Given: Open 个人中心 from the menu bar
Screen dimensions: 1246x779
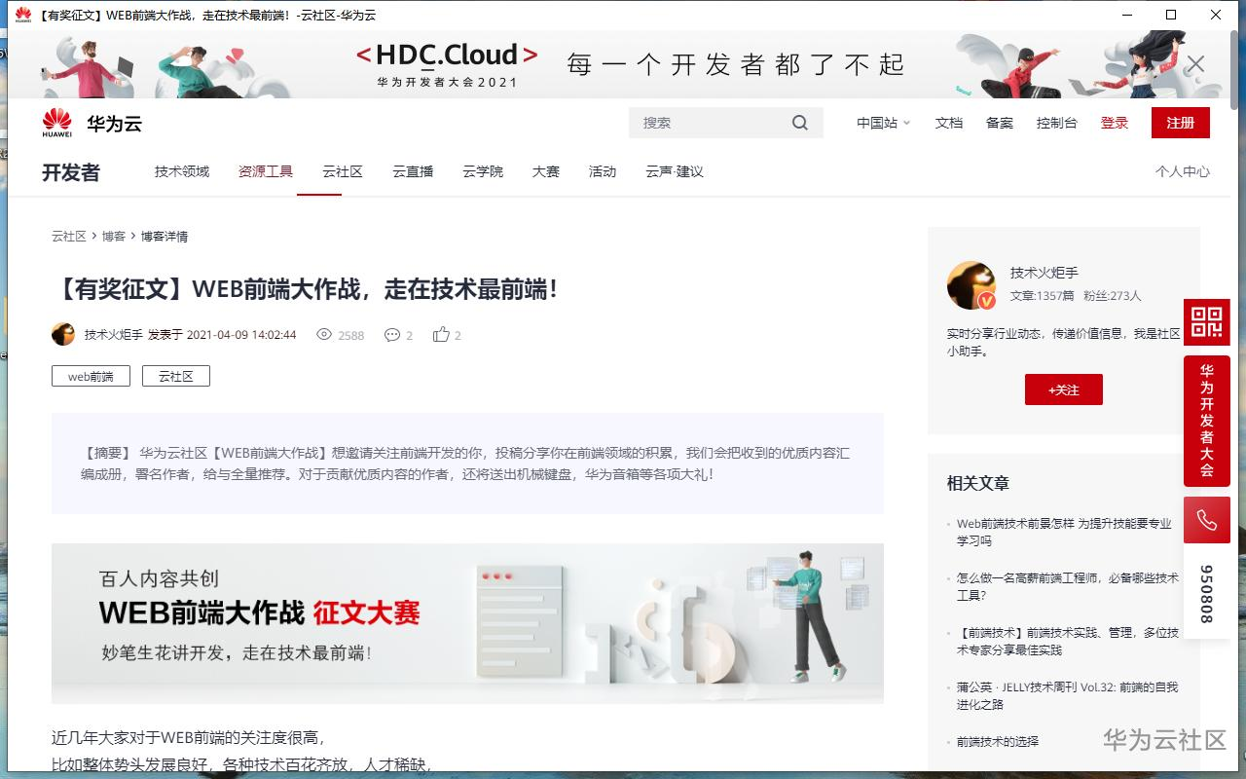Looking at the screenshot, I should (1183, 171).
